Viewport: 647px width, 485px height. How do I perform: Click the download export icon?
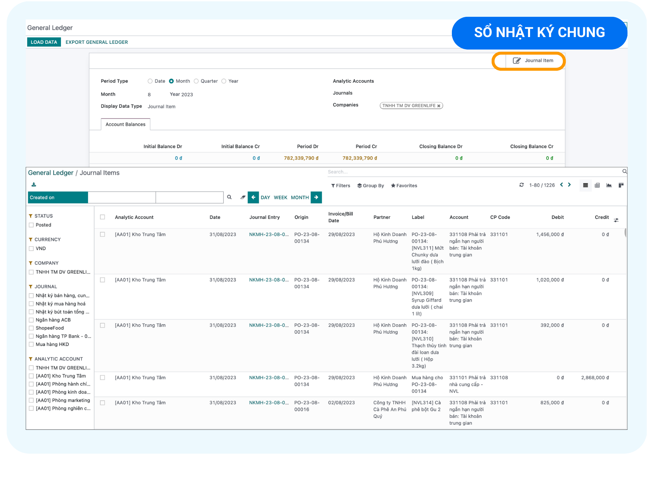pos(34,185)
